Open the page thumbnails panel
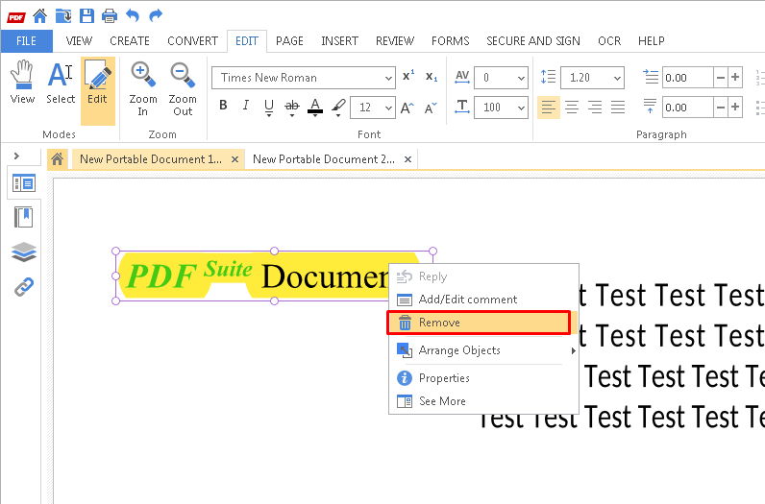Viewport: 765px width, 504px height. [23, 183]
